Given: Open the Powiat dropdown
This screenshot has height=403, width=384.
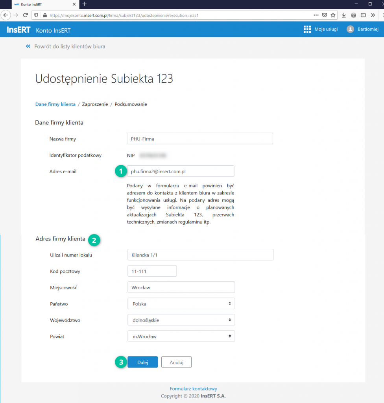Looking at the screenshot, I should pyautogui.click(x=181, y=336).
